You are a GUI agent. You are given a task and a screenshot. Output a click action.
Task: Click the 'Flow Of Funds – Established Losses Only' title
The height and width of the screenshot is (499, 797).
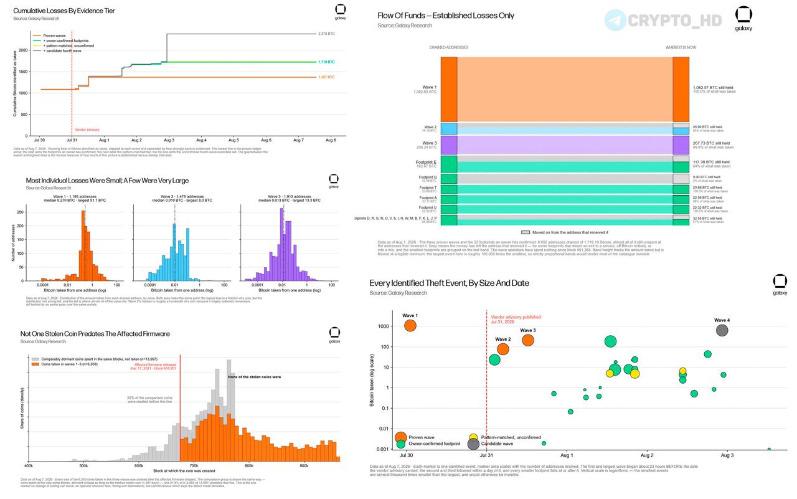tap(446, 16)
